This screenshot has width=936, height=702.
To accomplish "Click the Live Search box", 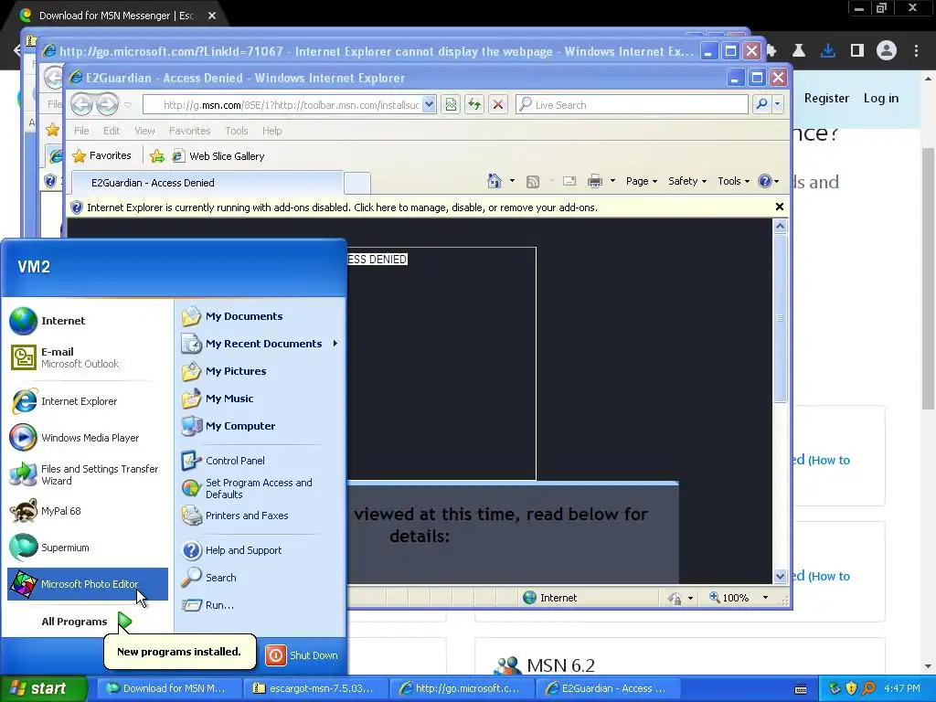I will 632,105.
